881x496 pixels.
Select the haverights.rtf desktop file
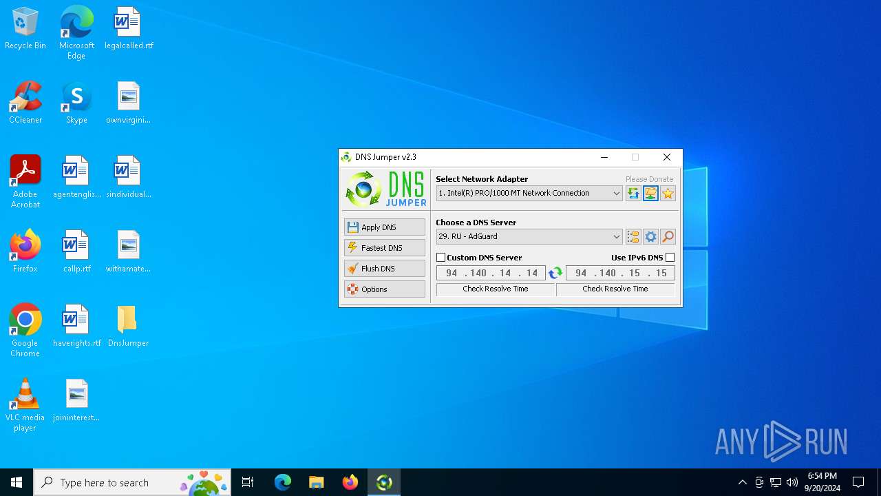pos(76,327)
